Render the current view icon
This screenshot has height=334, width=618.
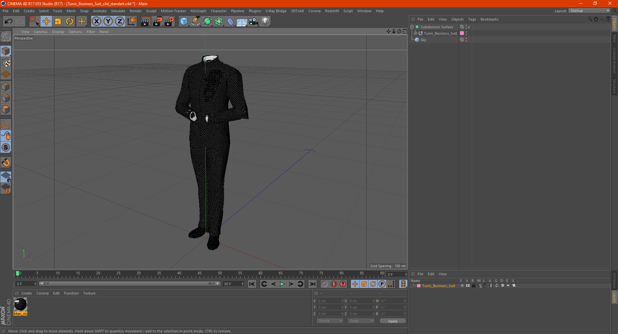(x=145, y=22)
